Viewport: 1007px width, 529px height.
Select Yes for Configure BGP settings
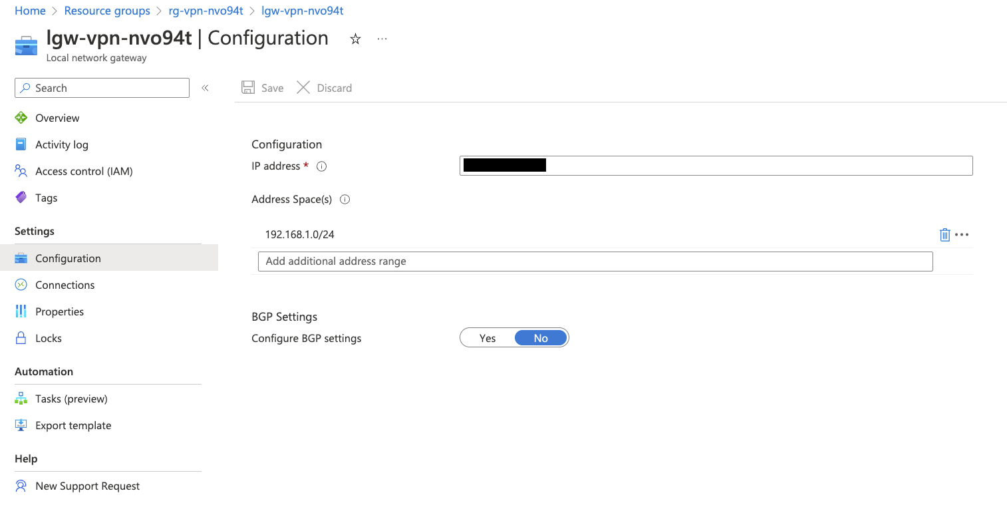pos(488,338)
